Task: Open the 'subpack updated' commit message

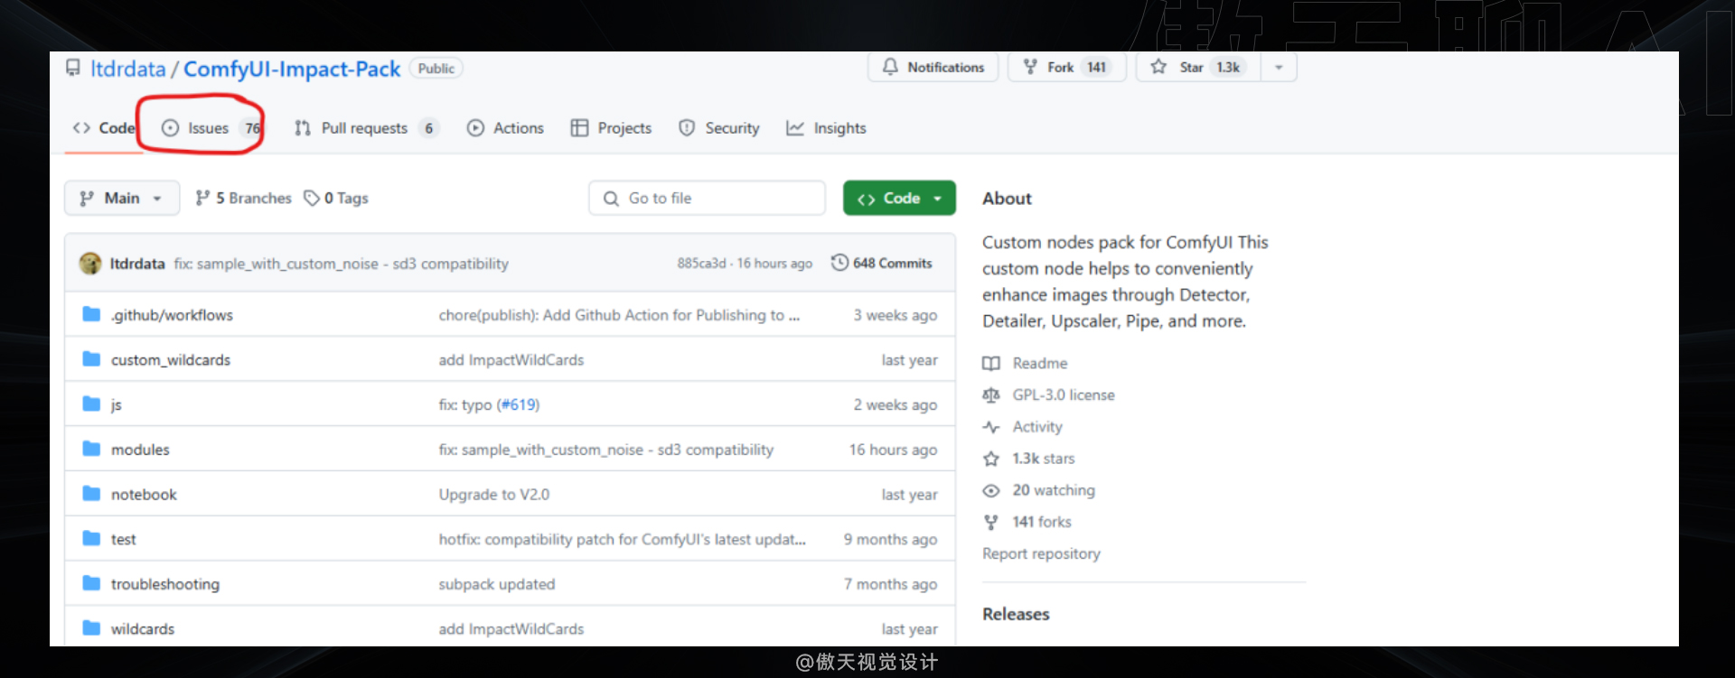Action: click(497, 584)
